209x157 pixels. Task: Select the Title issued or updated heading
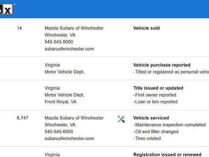158,88
